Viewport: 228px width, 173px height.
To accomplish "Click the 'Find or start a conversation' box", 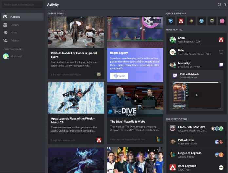I will [x=22, y=5].
